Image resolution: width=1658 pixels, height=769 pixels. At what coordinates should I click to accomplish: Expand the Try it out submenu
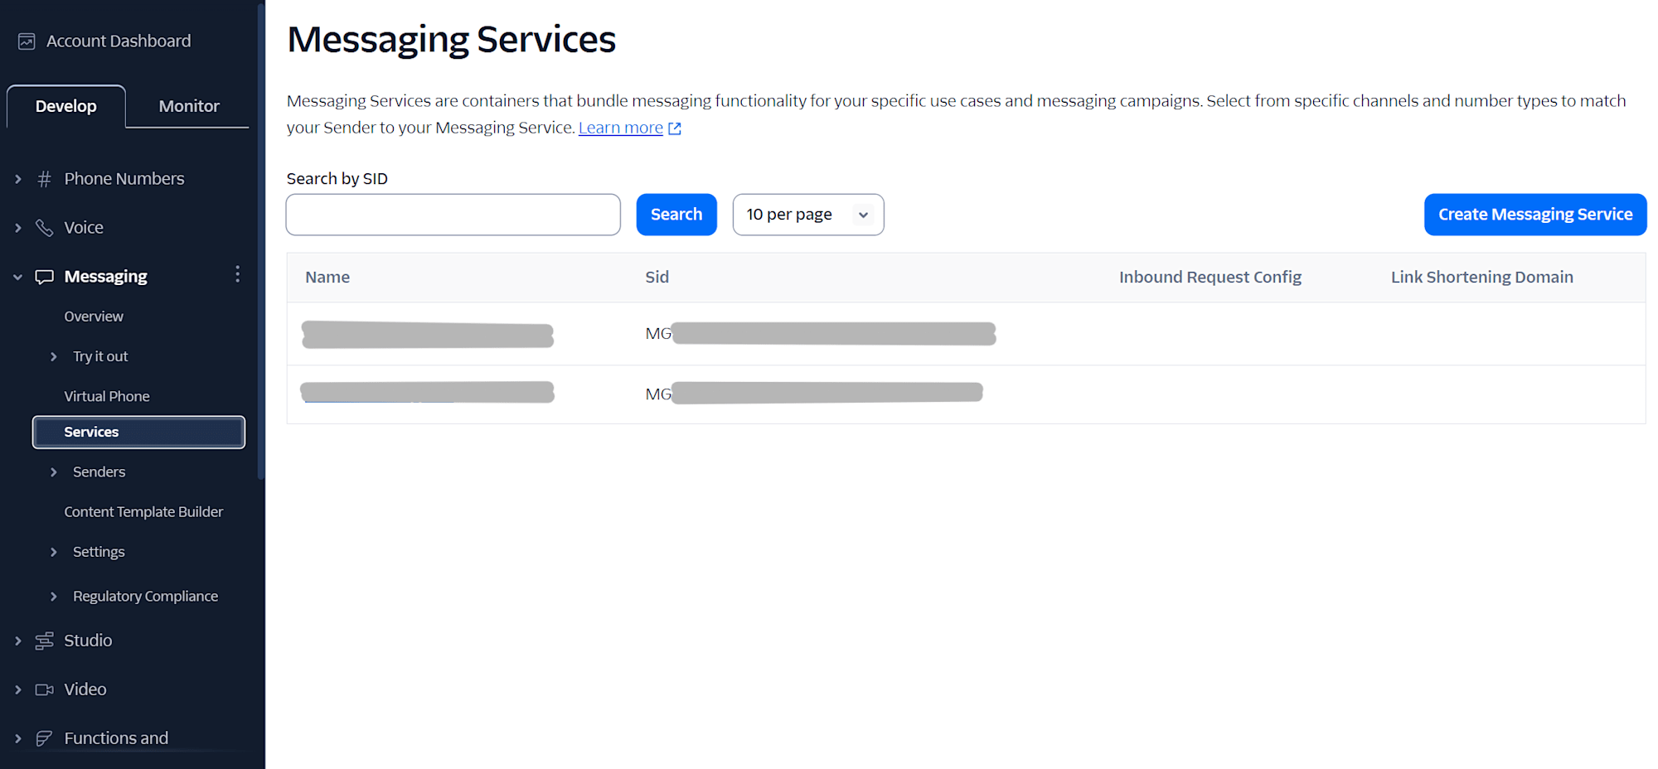click(x=54, y=356)
